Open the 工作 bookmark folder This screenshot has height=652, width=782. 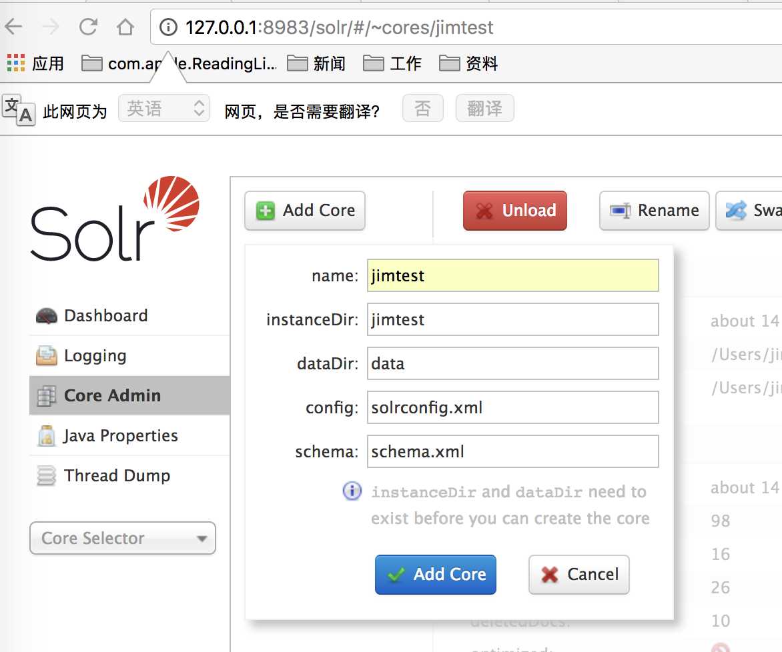(392, 63)
